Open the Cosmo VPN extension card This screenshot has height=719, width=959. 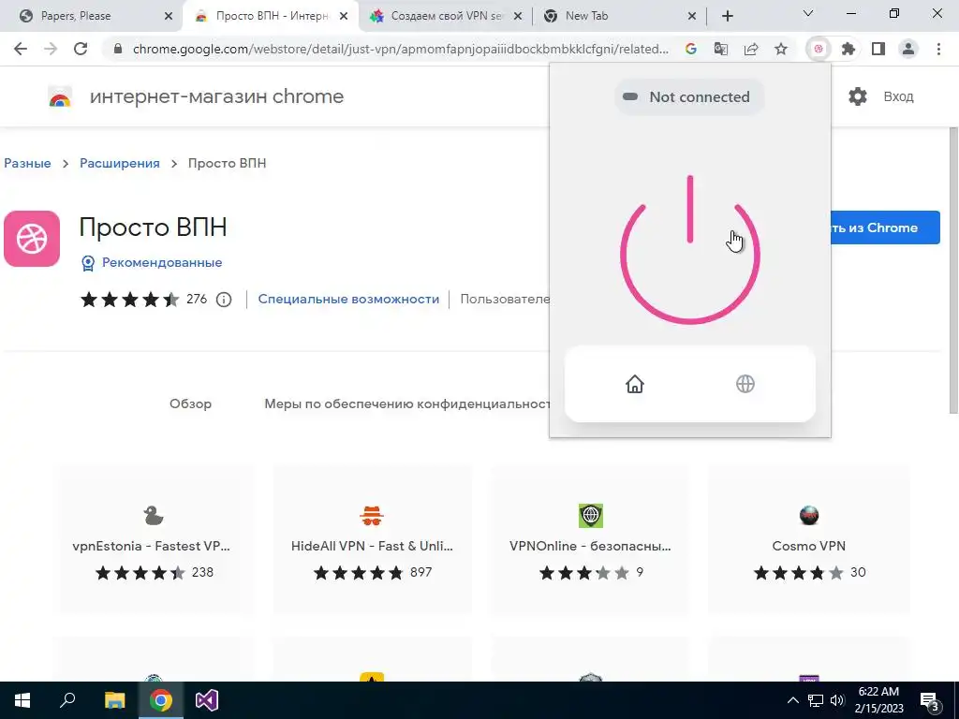tap(808, 540)
